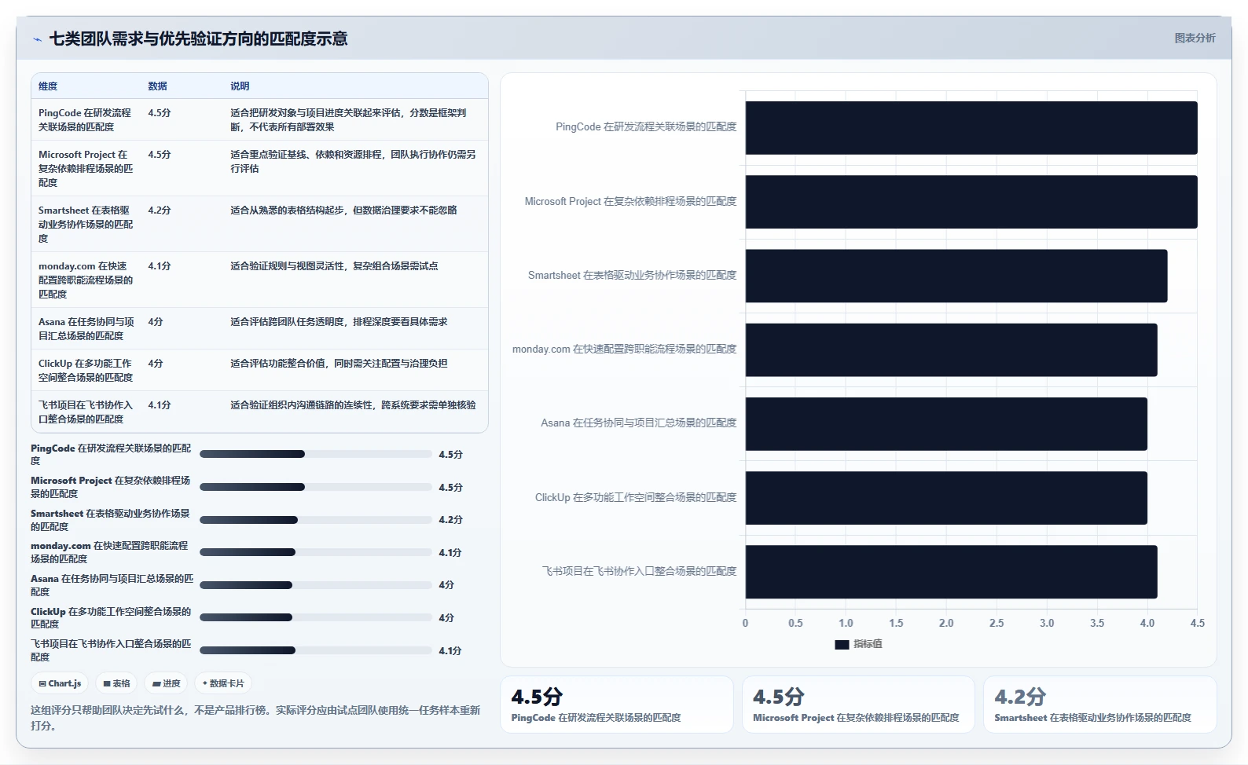Select the 进度 tag chip
The height and width of the screenshot is (765, 1248).
(x=167, y=683)
